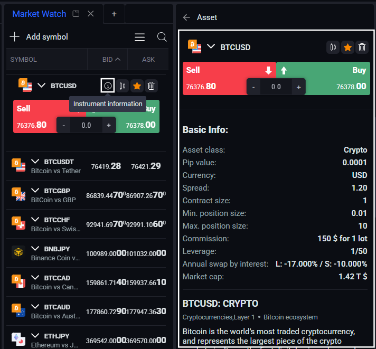Open symbol search magnifier
Screen dimensions: 376x349
162,37
